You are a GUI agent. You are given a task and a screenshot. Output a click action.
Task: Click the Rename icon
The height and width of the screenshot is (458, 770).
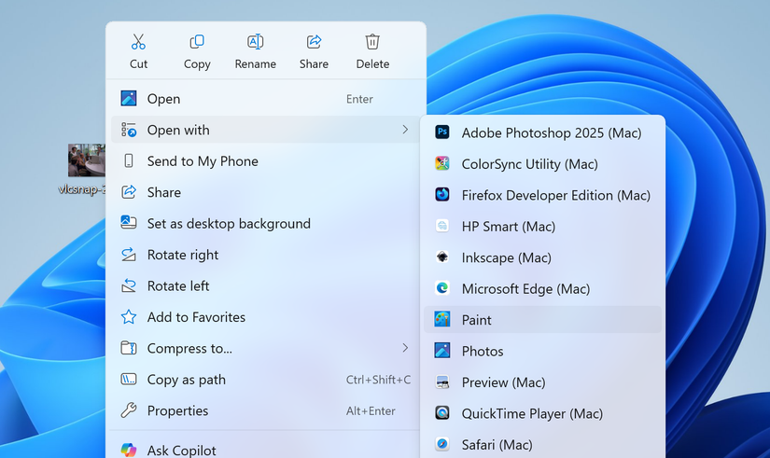tap(255, 42)
